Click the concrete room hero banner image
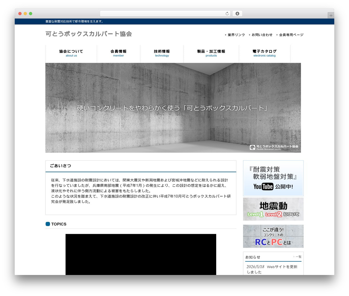 click(173, 108)
